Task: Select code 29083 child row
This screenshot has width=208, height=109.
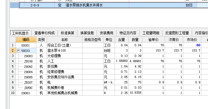Action: [x=28, y=56]
